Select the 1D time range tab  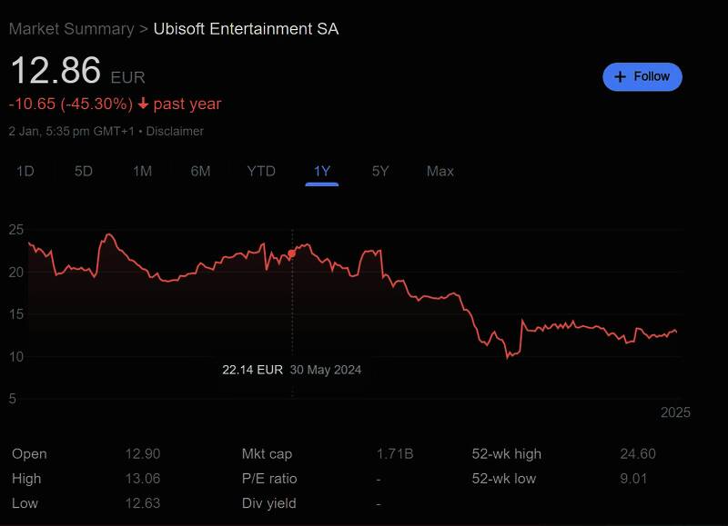coord(25,171)
